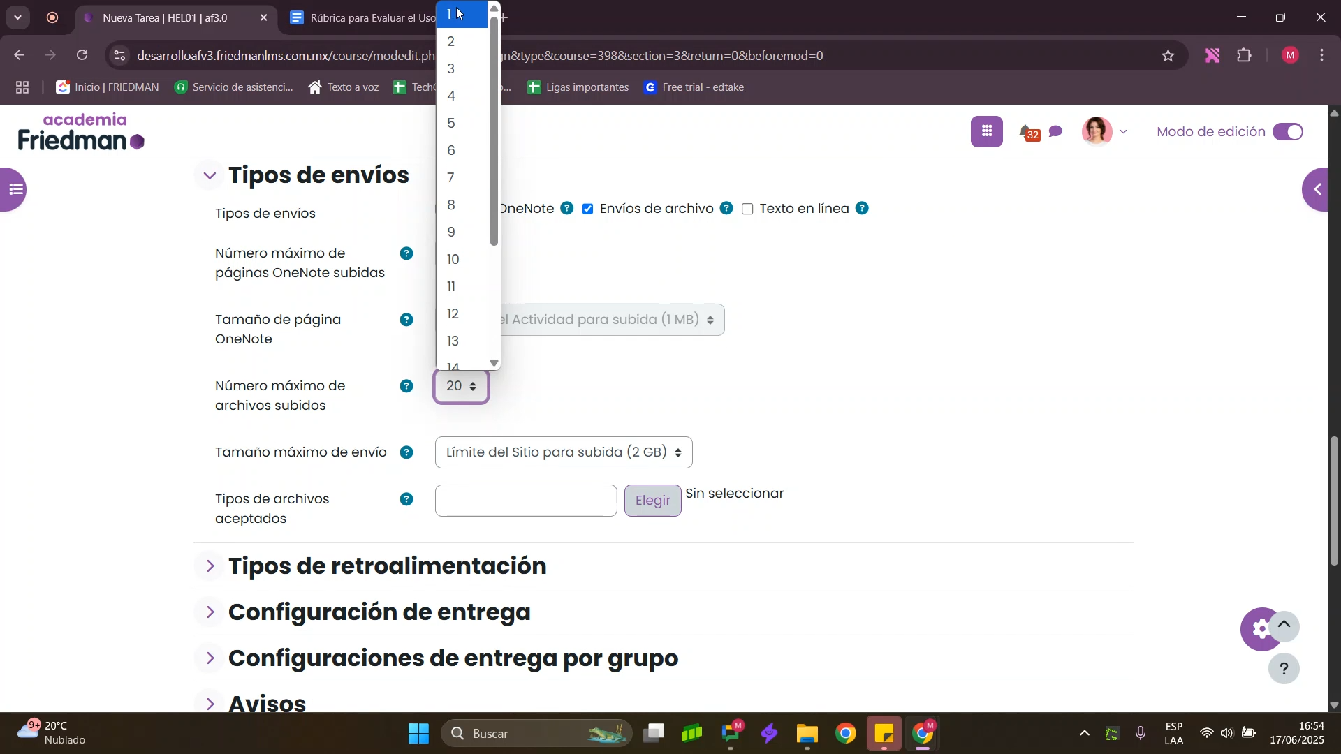Screen dimensions: 1341x754
Task: Open the notifications bell icon
Action: (1025, 131)
